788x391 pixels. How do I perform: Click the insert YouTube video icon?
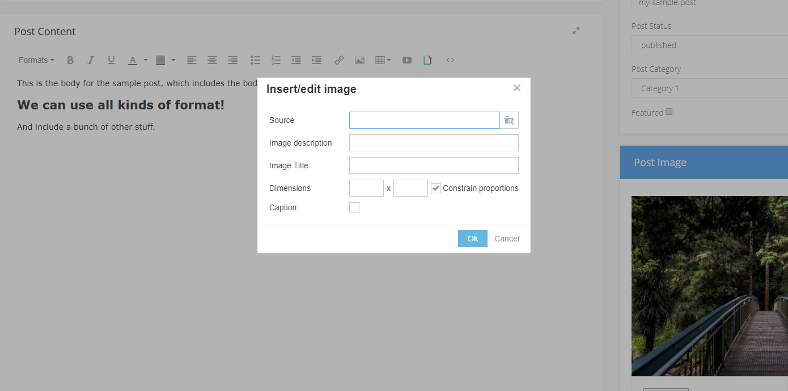(407, 60)
